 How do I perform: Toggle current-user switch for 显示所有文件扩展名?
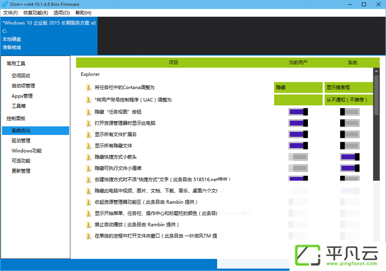pos(298,134)
